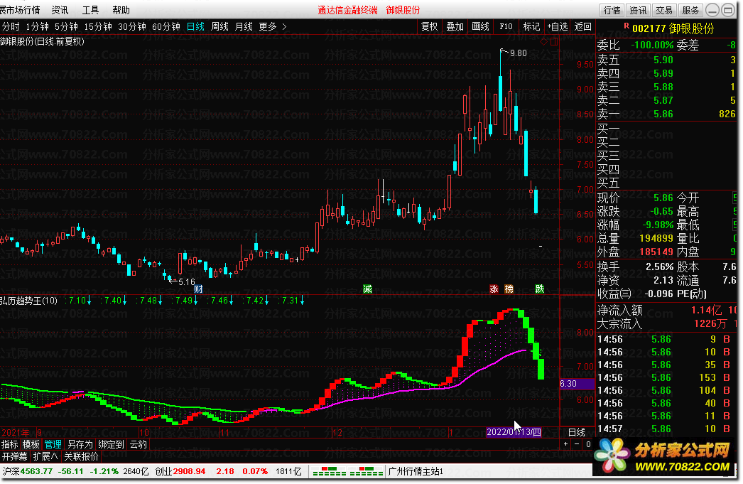Click the tick row with volume 153
743x484 pixels.
tap(666, 378)
